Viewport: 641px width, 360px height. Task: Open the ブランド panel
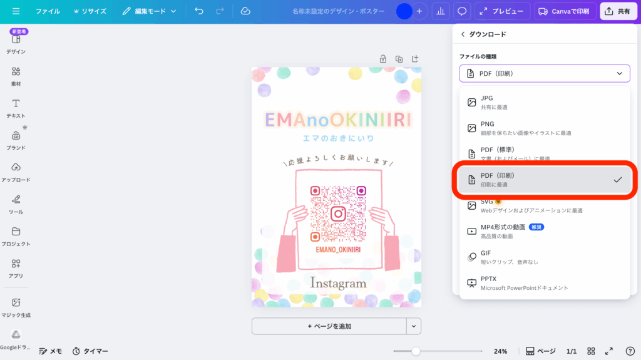pyautogui.click(x=16, y=140)
